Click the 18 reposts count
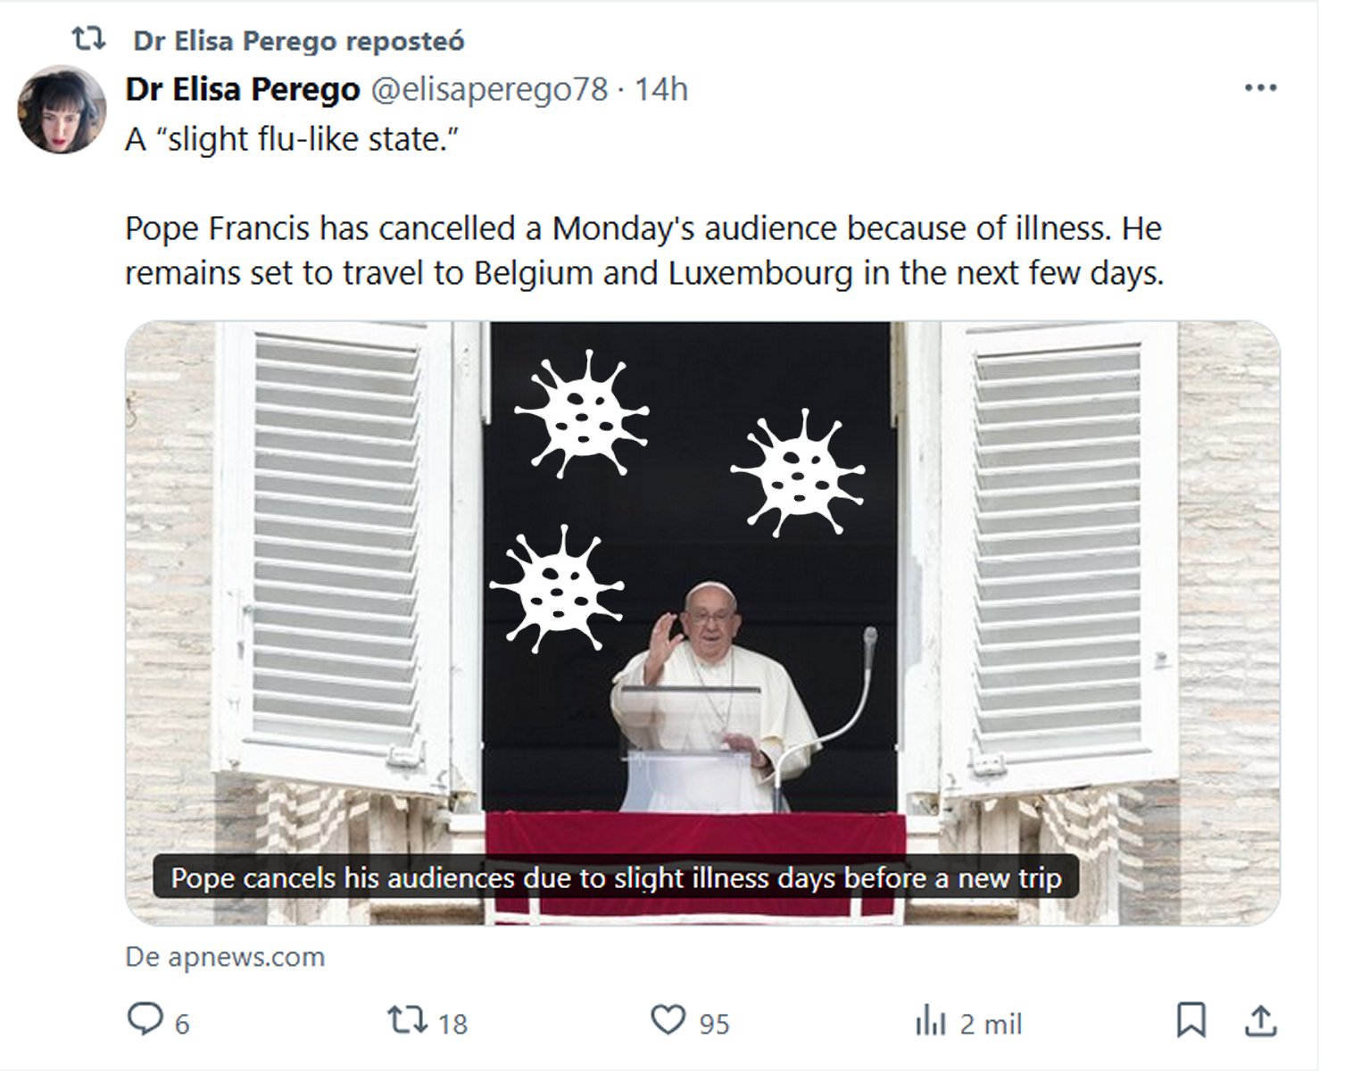Viewport: 1353px width, 1071px height. tap(453, 1024)
